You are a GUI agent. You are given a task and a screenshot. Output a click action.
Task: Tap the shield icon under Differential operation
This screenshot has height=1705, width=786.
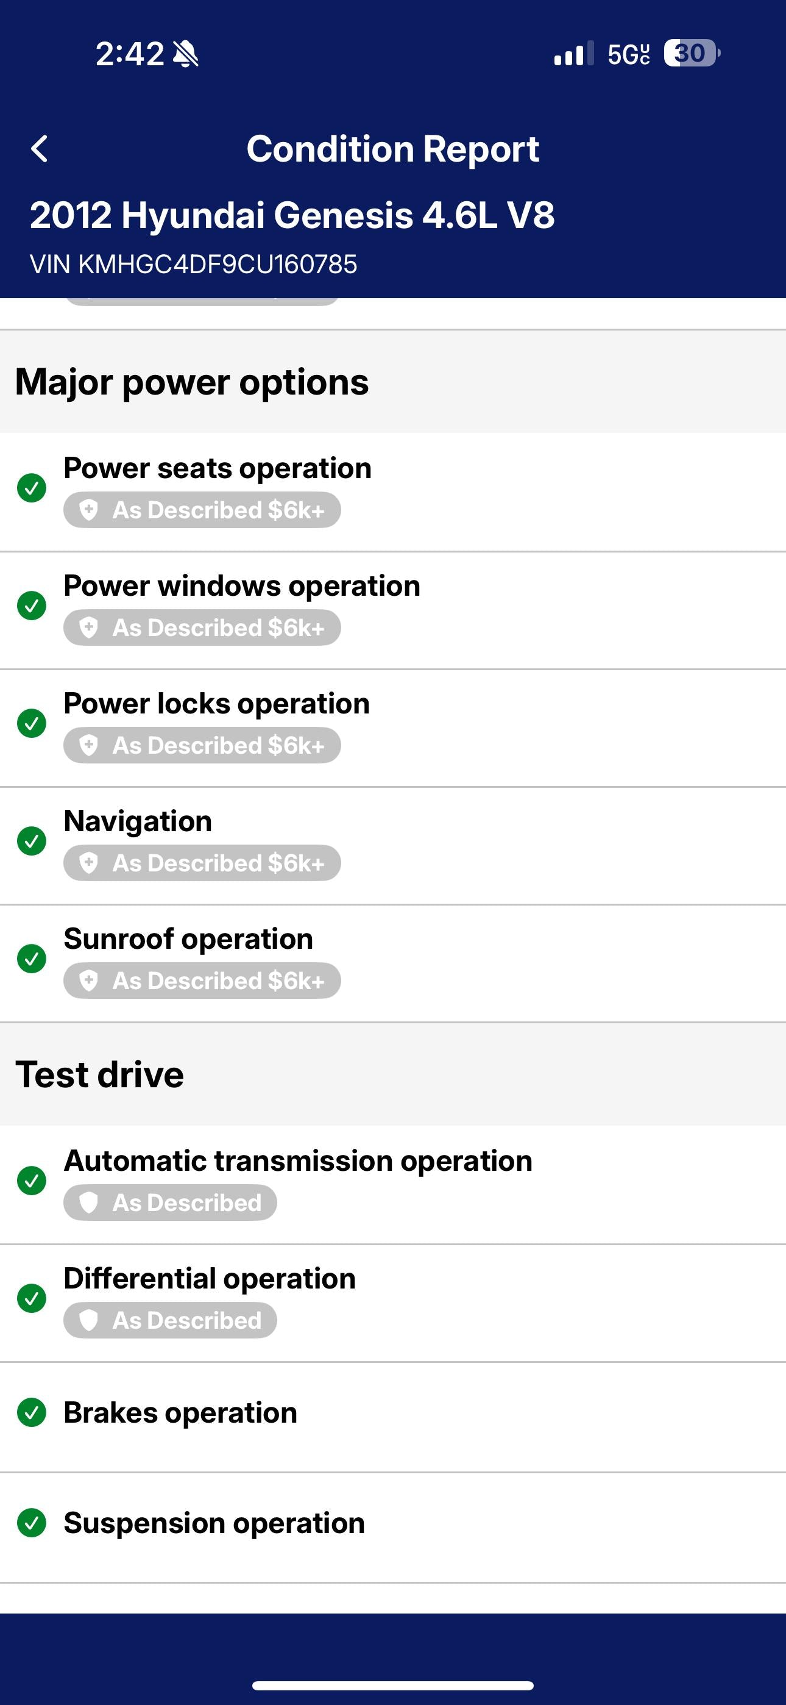click(89, 1320)
